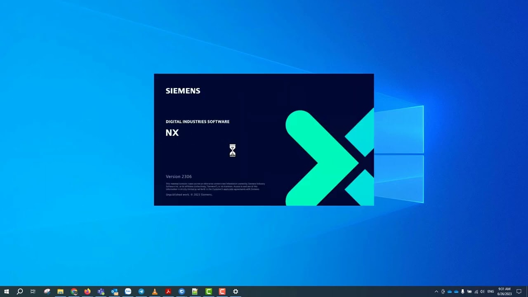528x297 pixels.
Task: Show hidden system tray icons
Action: click(436, 292)
